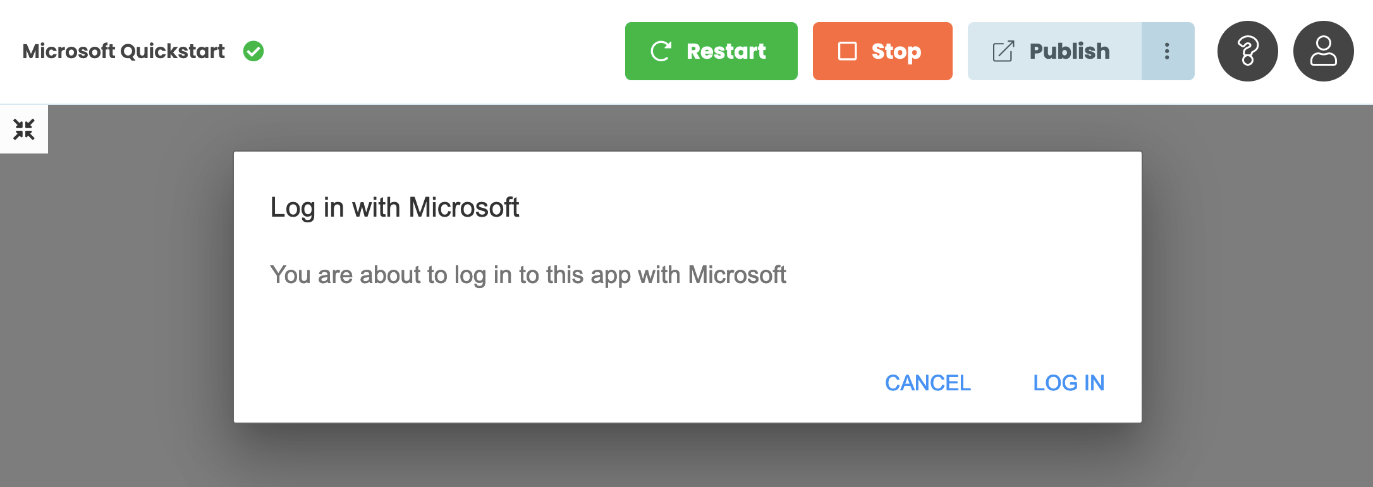Click the Log in with Microsoft dialog heading
Image resolution: width=1373 pixels, height=487 pixels.
tap(394, 207)
